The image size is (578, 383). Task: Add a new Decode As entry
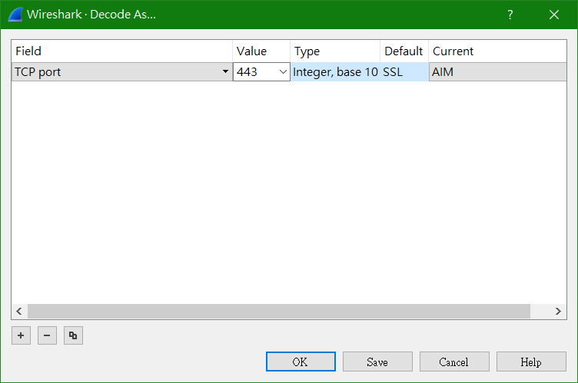click(x=21, y=335)
